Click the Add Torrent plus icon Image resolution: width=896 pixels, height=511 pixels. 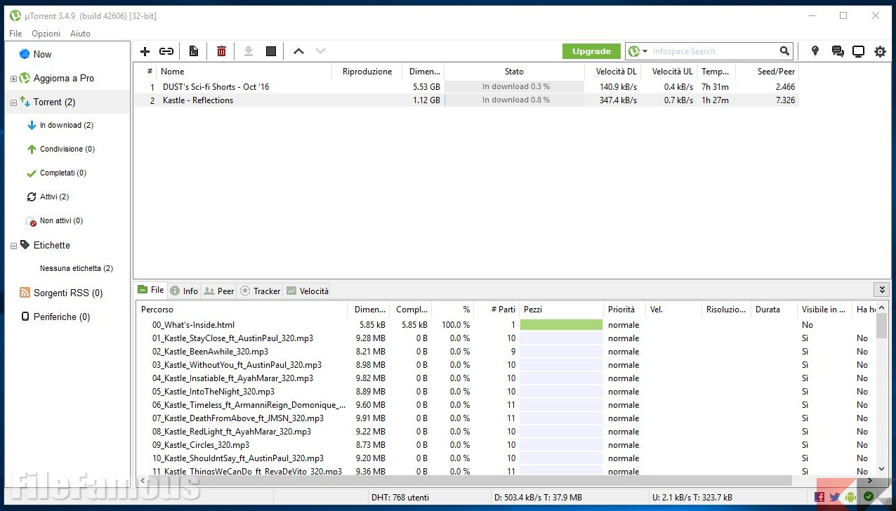point(145,51)
